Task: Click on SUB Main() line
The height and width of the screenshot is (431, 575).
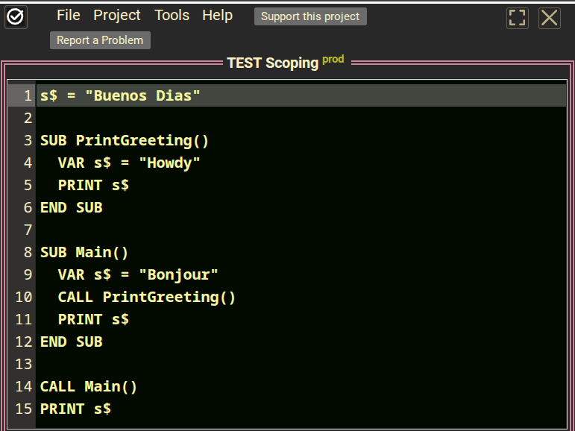Action: [x=84, y=253]
